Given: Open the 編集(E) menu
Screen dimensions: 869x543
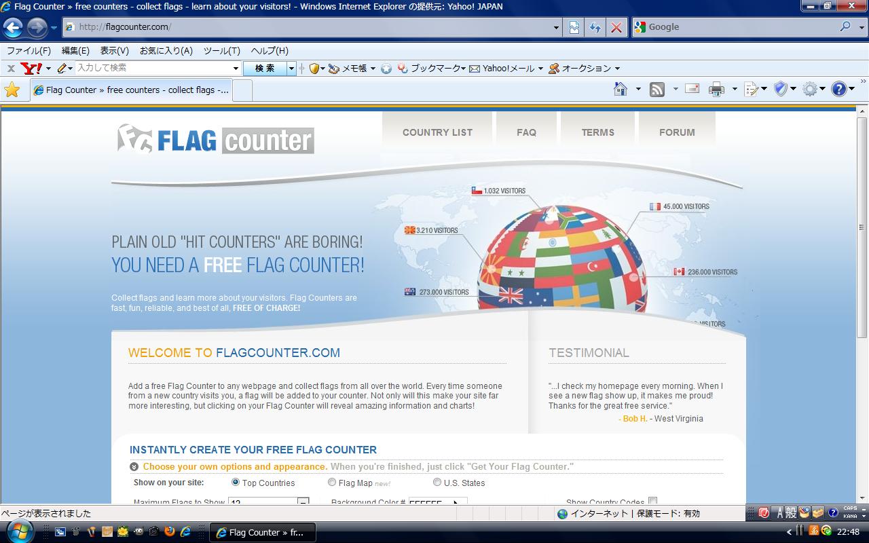Looking at the screenshot, I should coord(75,50).
